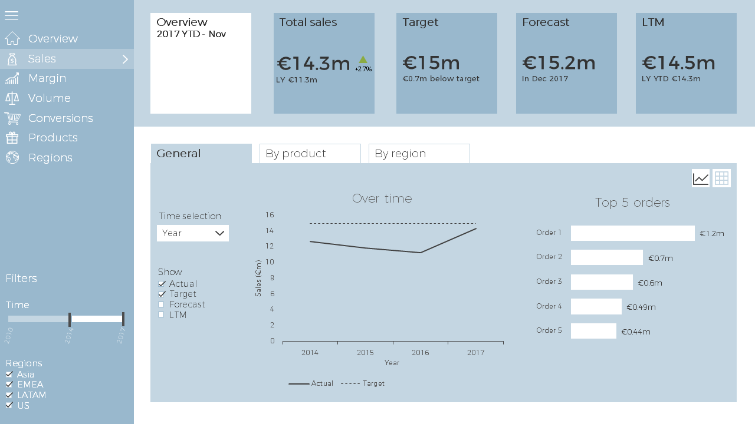Expand the Sales menu chevron
This screenshot has height=424, width=755.
pyautogui.click(x=125, y=59)
